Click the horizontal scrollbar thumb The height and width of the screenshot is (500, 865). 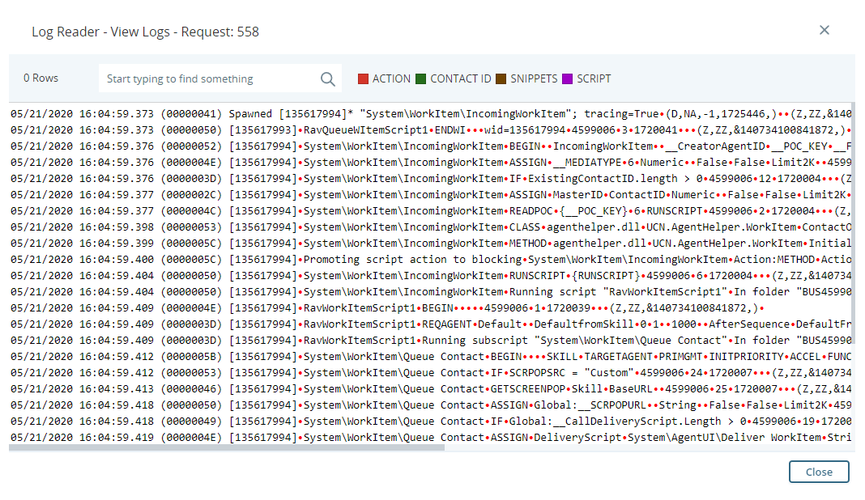pos(227,447)
